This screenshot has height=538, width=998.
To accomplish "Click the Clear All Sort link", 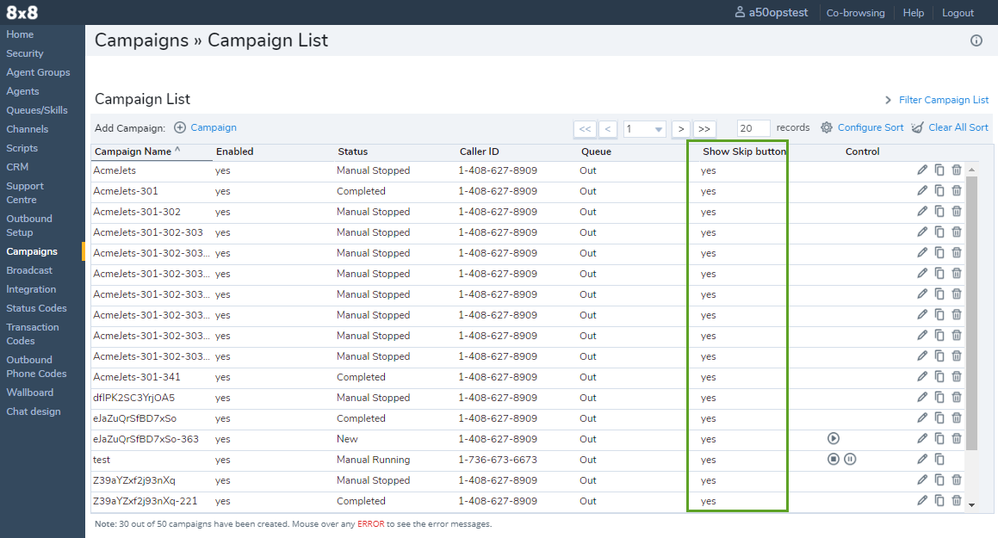I will pos(958,127).
